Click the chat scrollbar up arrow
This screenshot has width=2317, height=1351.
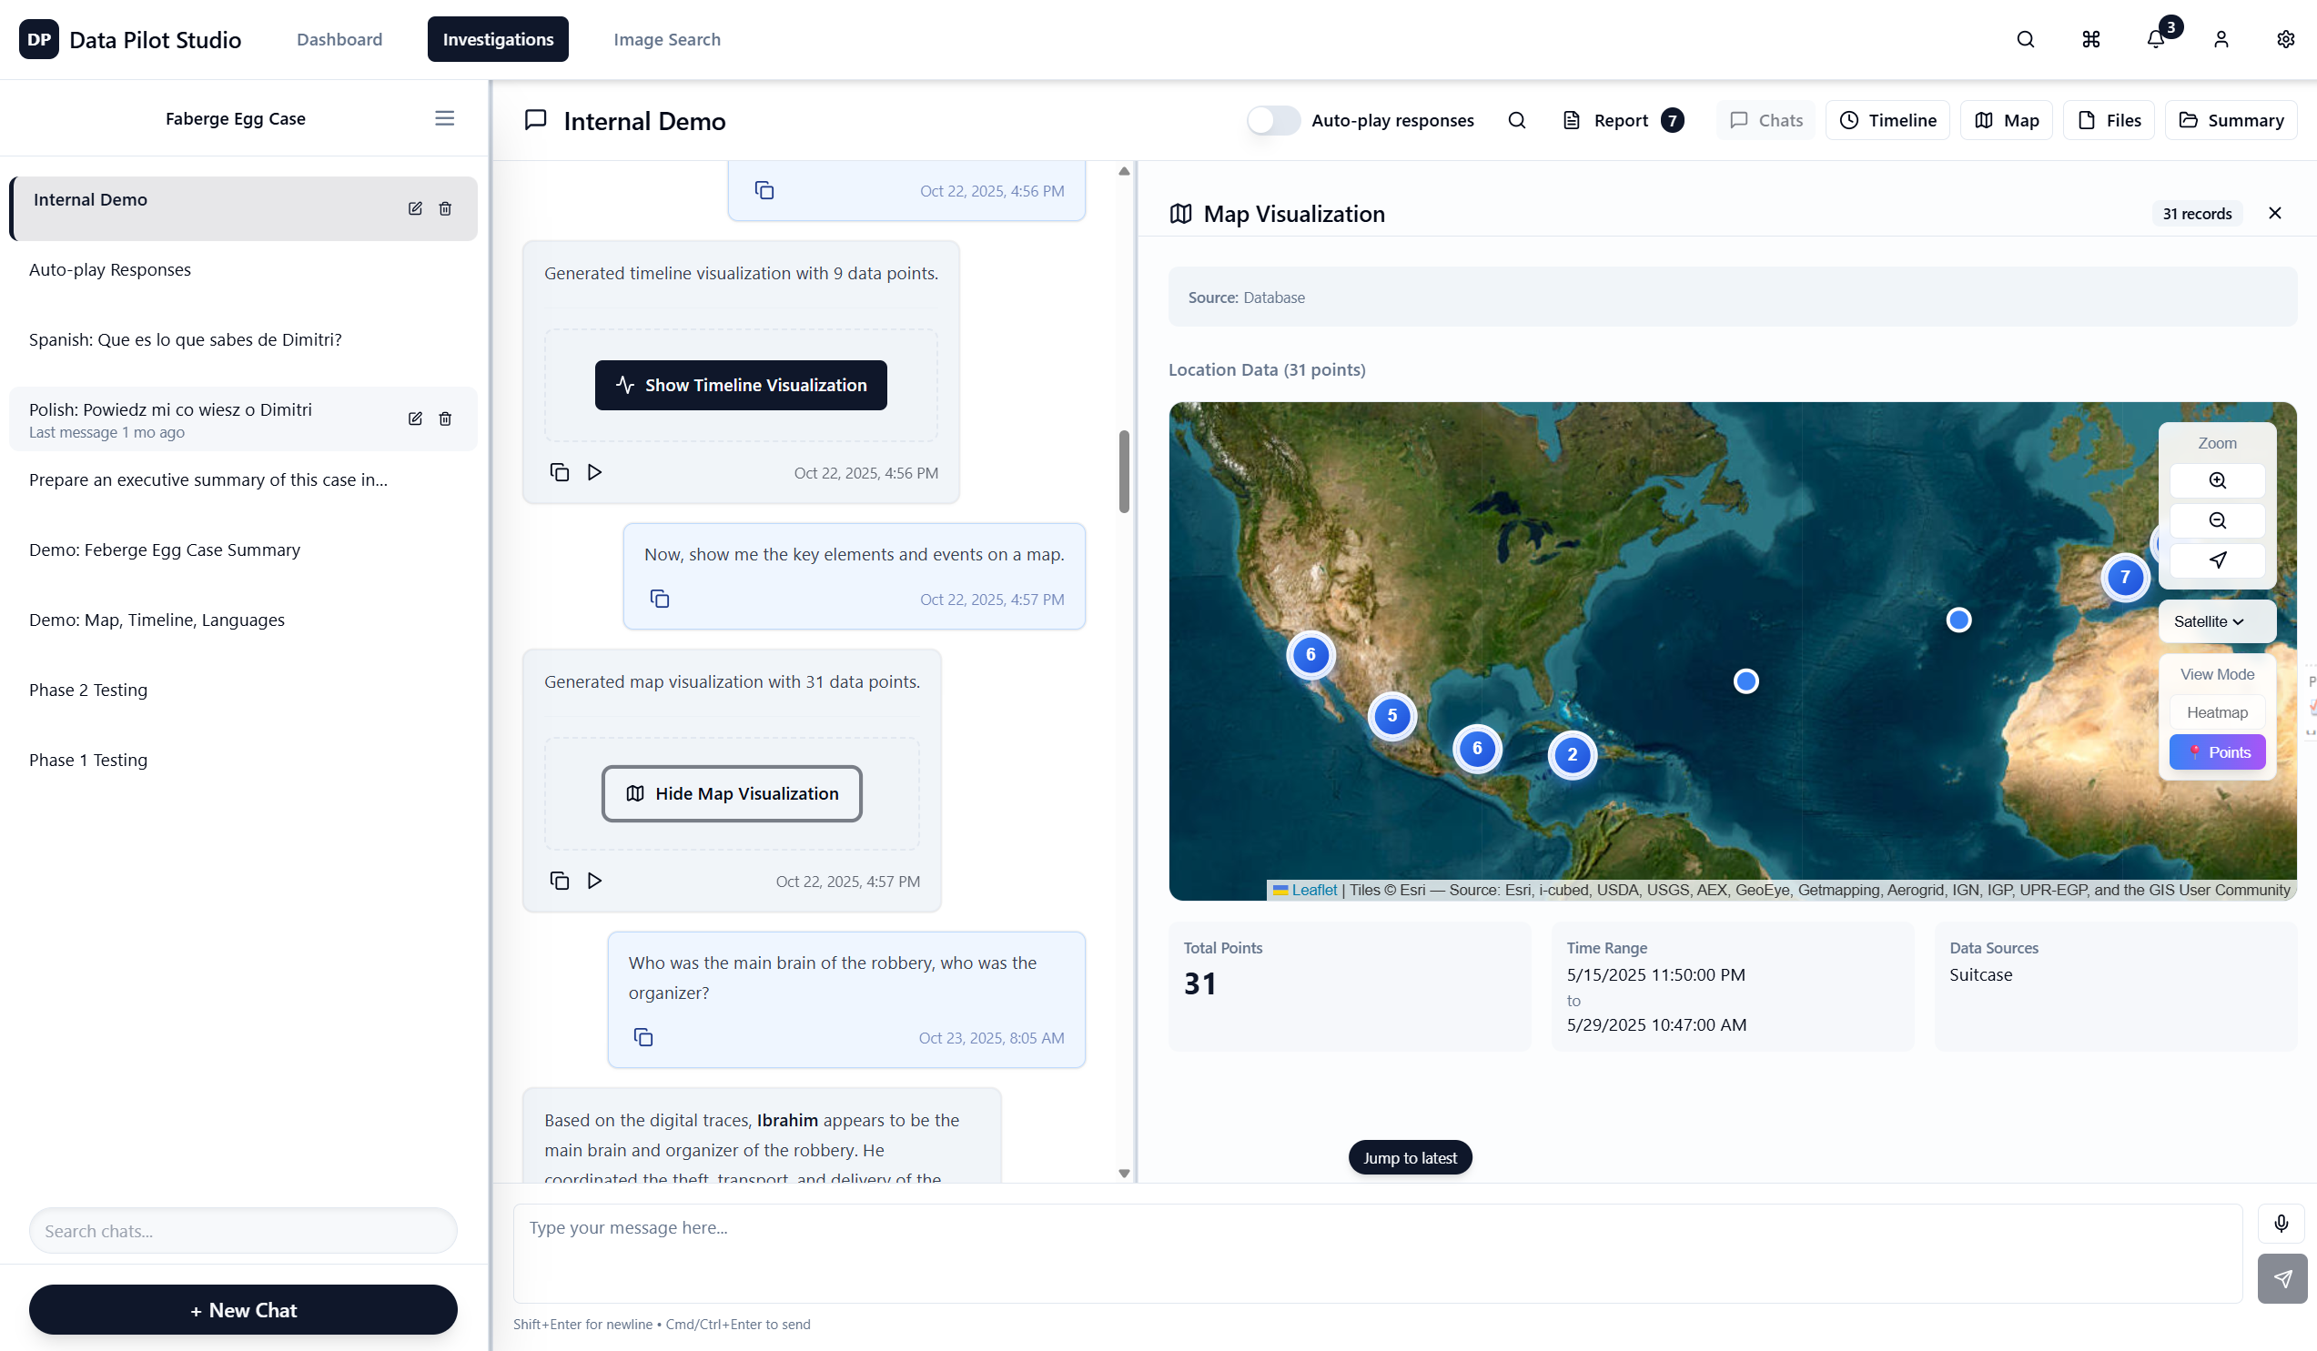tap(1124, 171)
